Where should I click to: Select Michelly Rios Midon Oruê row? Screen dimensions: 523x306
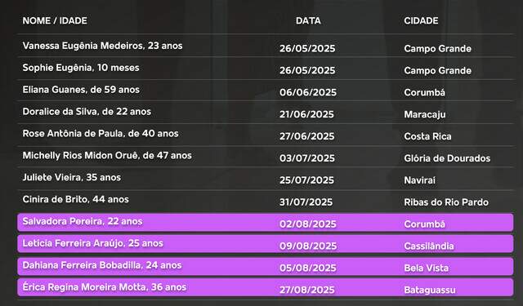pyautogui.click(x=266, y=156)
